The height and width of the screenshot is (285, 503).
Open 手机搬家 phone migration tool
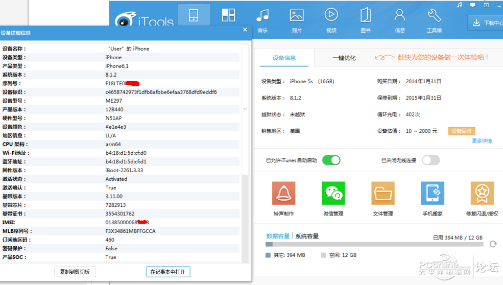click(433, 199)
